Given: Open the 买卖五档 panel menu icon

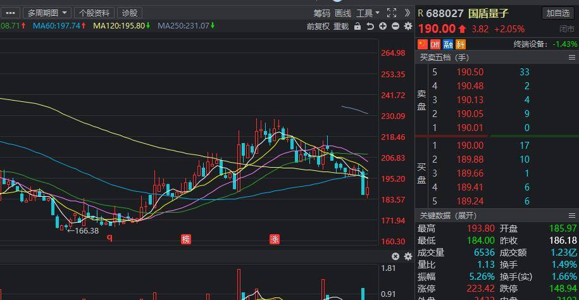Looking at the screenshot, I should [x=572, y=58].
